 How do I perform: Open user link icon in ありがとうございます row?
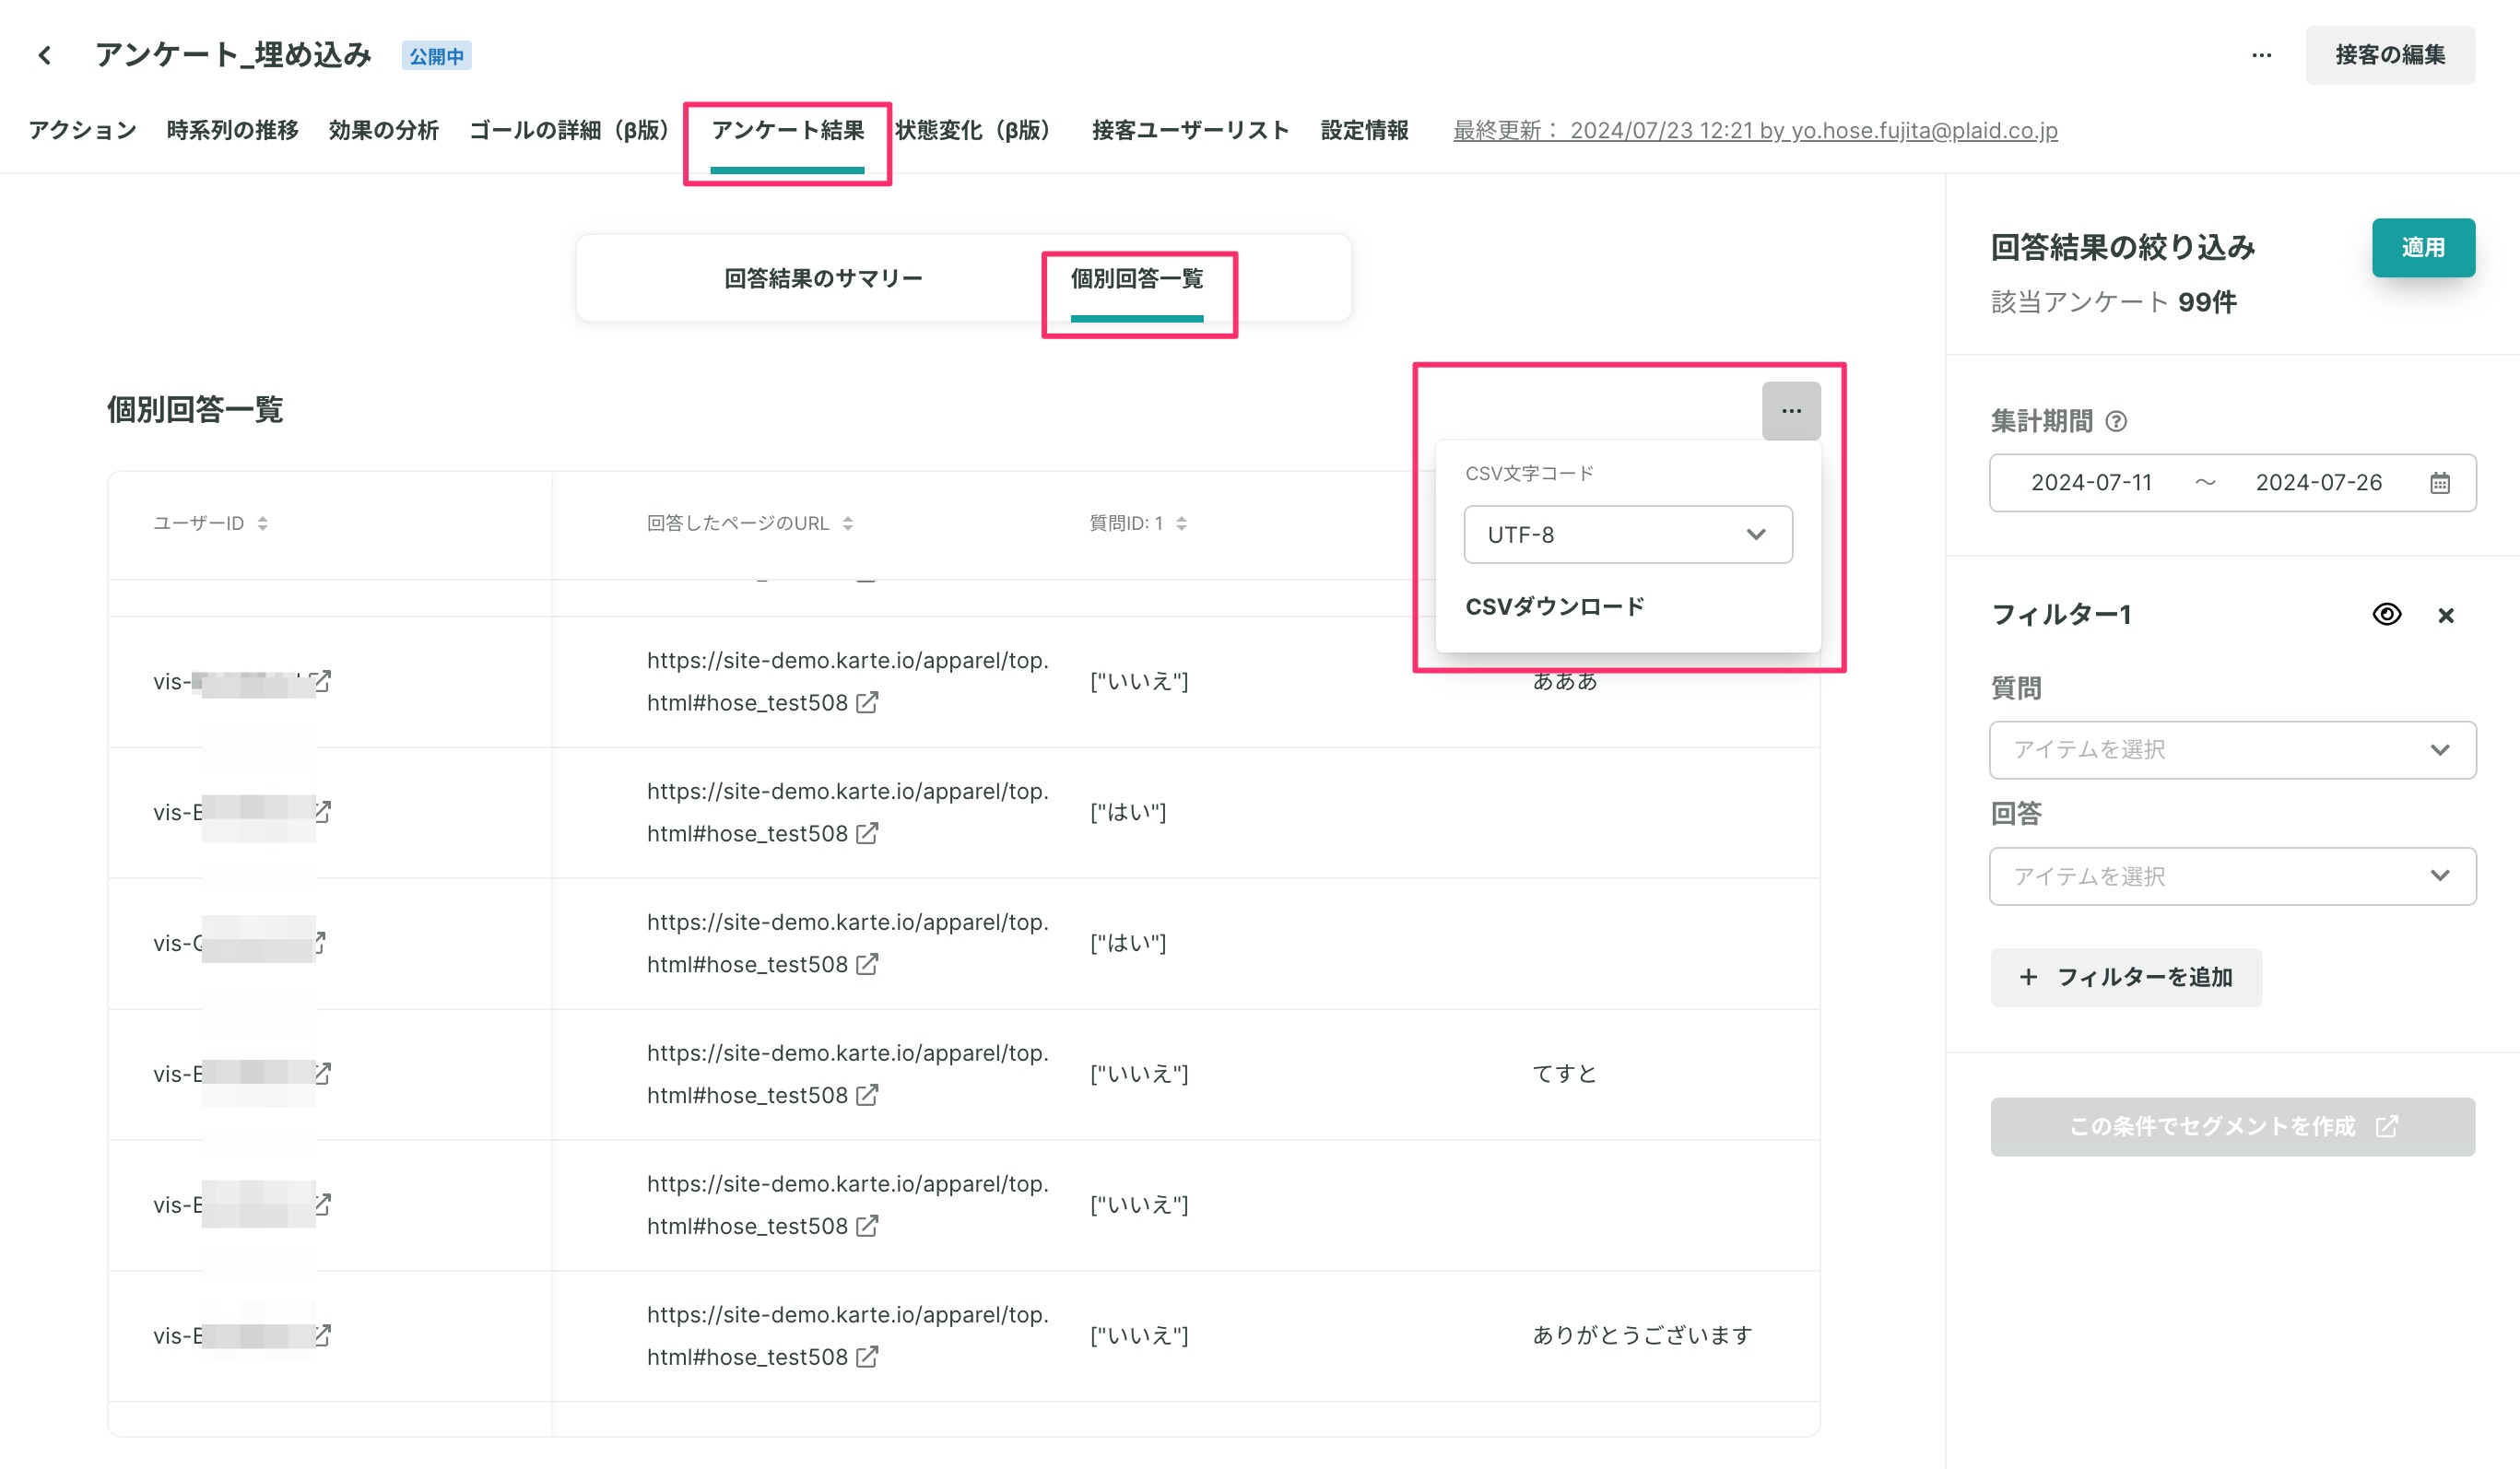click(x=322, y=1335)
